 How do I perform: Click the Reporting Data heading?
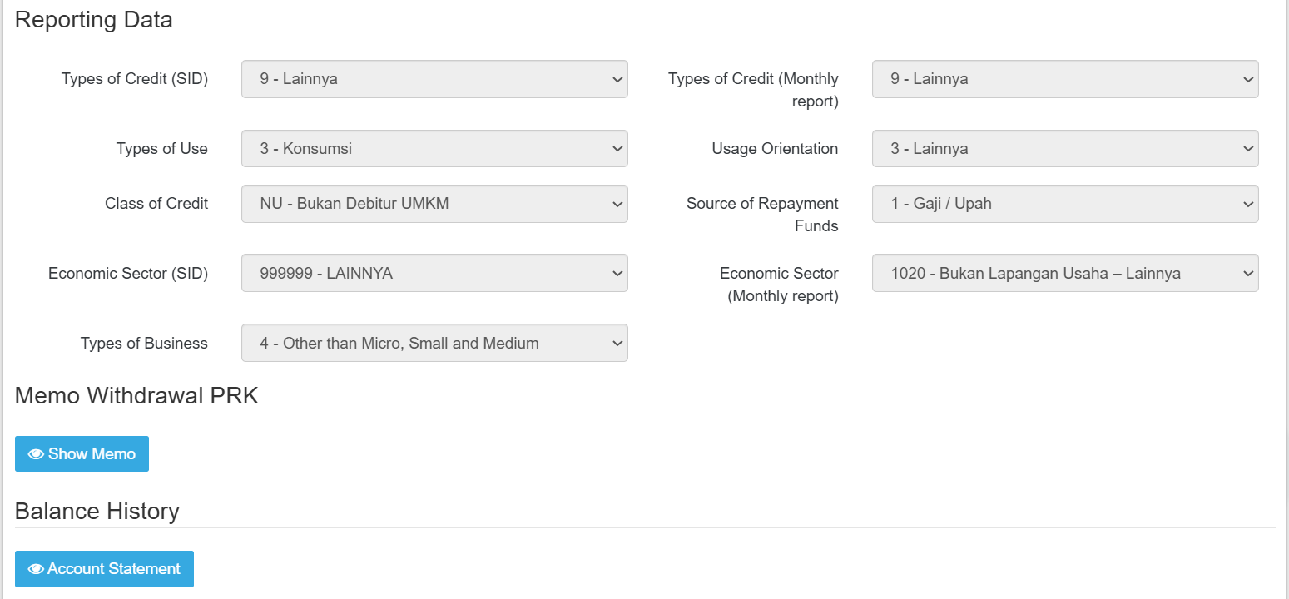click(94, 20)
